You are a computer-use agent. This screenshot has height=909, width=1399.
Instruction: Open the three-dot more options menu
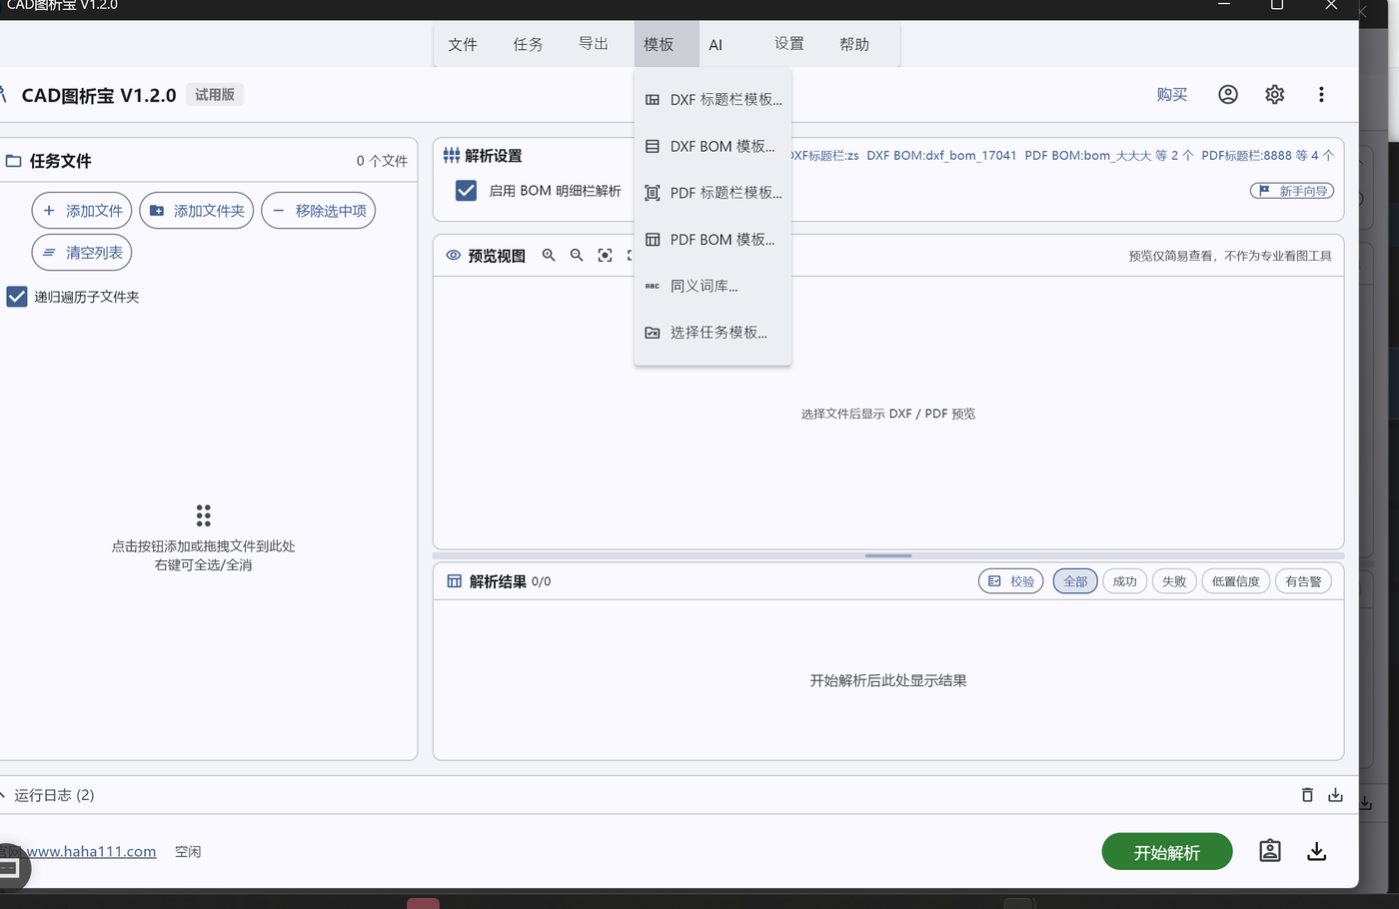click(1321, 94)
